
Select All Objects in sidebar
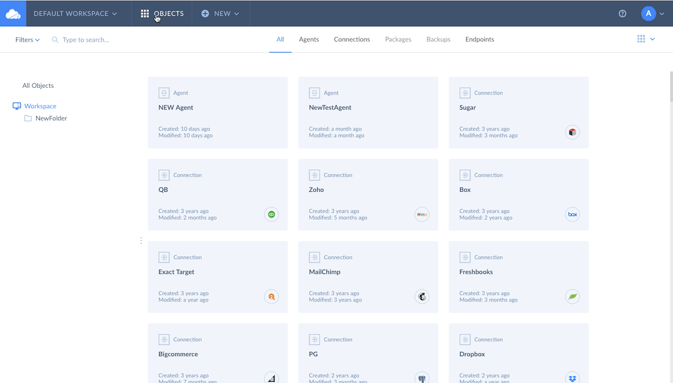(x=38, y=85)
